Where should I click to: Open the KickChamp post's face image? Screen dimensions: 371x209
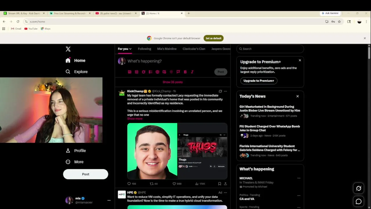point(152,151)
